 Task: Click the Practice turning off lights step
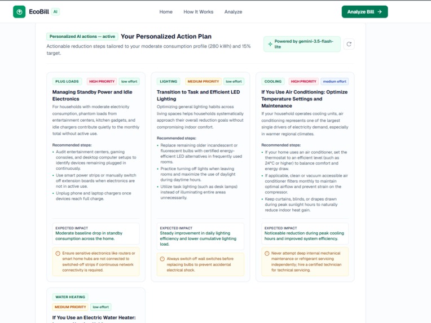[x=198, y=174]
